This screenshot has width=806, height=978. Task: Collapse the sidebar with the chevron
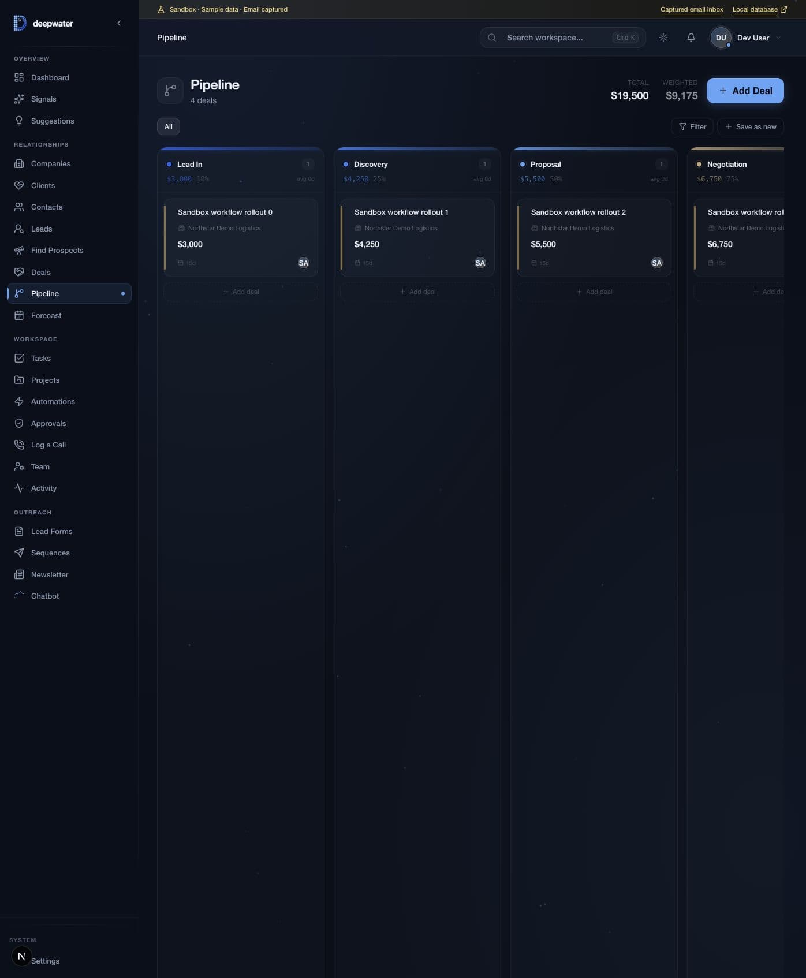[x=119, y=23]
